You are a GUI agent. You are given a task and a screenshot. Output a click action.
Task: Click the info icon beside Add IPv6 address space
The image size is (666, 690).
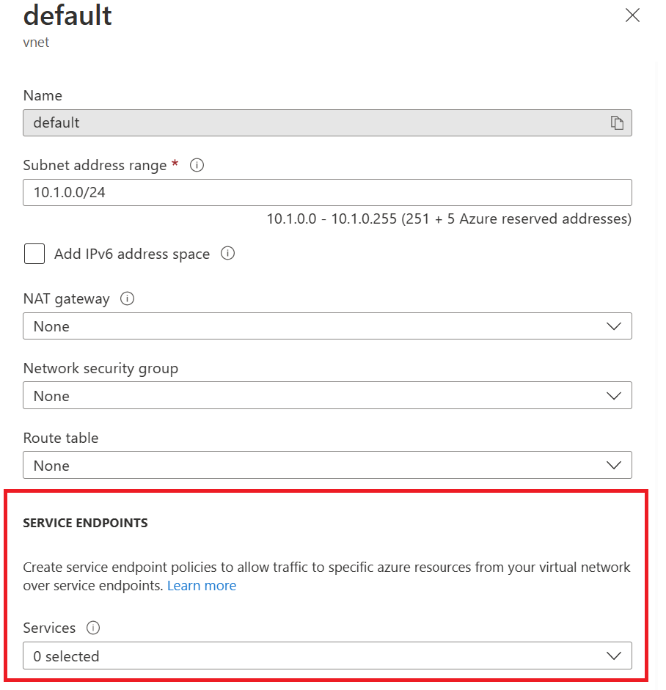click(x=227, y=253)
